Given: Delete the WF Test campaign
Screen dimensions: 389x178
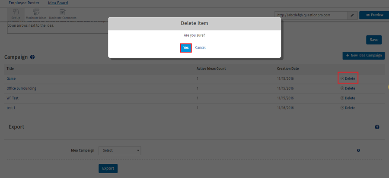Looking at the screenshot, I should (x=348, y=98).
